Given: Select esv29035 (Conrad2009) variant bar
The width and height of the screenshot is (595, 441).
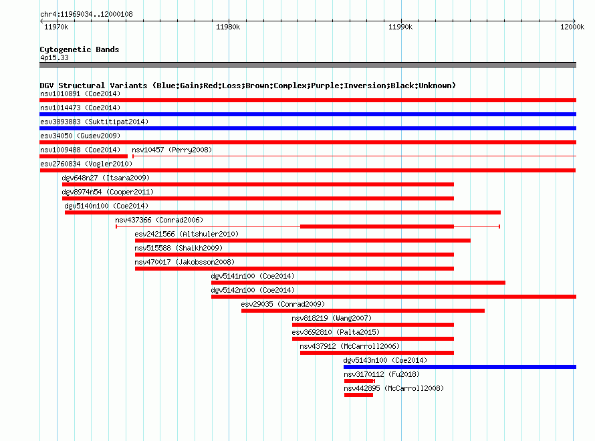Looking at the screenshot, I should pos(363,311).
